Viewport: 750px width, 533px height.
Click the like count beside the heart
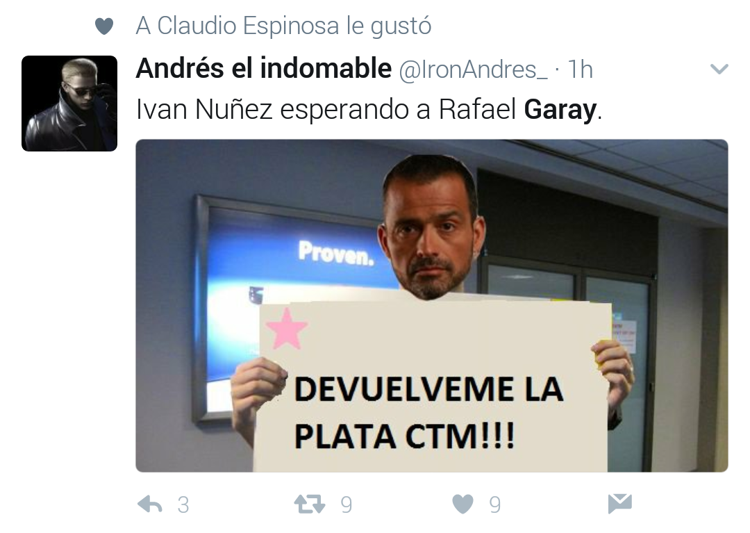click(x=495, y=505)
